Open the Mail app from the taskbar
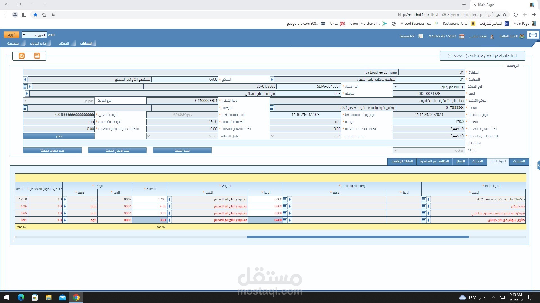This screenshot has height=303, width=540. 62,297
